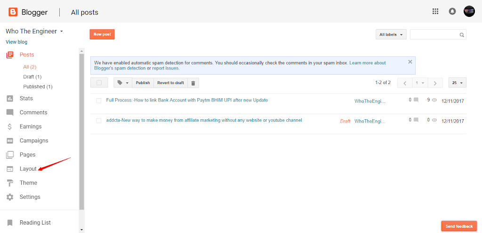Viewport: 482px width, 233px height.
Task: Expand the All labels dropdown
Action: coord(391,34)
